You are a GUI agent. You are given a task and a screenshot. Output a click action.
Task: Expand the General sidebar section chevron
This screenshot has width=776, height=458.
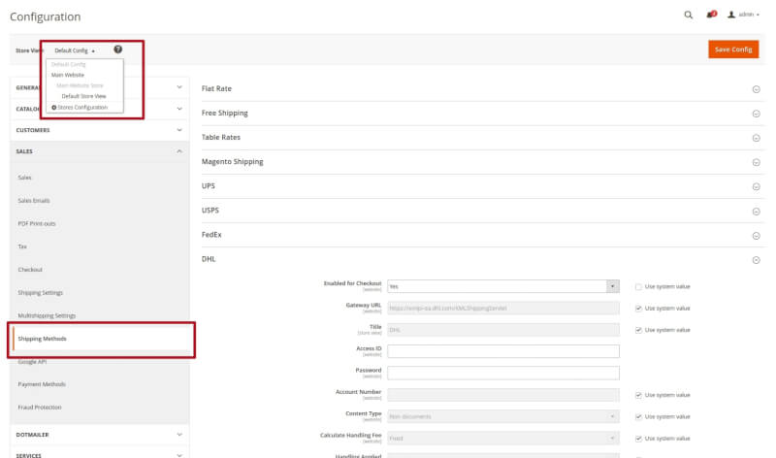[179, 87]
